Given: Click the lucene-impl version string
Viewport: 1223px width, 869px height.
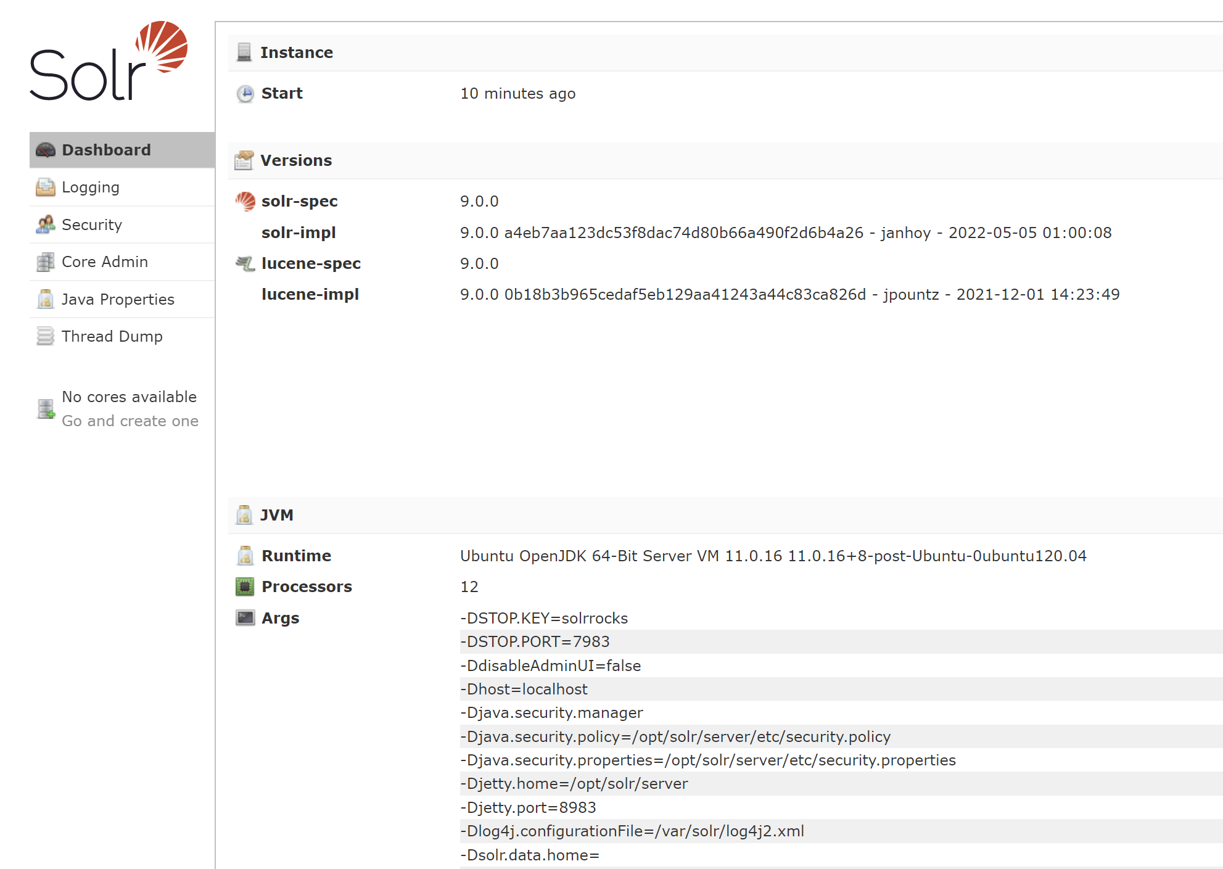Looking at the screenshot, I should 790,295.
